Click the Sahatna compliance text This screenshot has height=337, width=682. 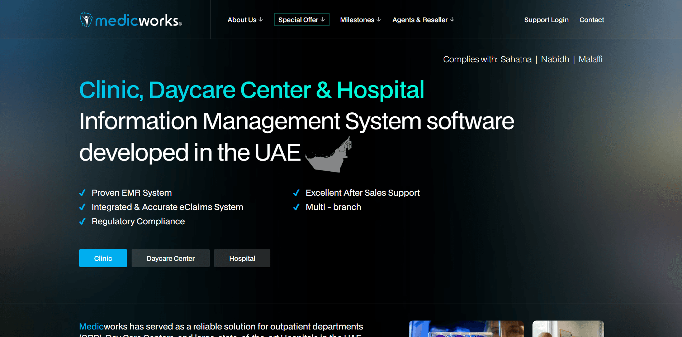[x=516, y=59]
